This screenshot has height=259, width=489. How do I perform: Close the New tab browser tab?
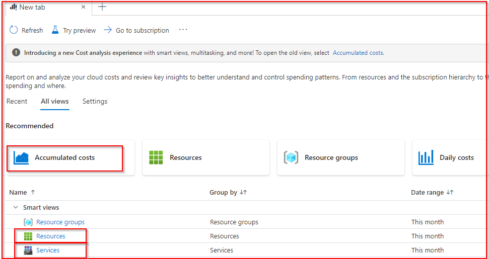click(x=84, y=7)
